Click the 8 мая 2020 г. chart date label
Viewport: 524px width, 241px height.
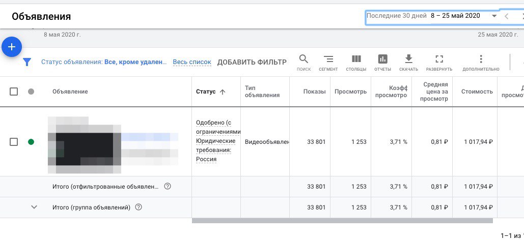pyautogui.click(x=62, y=35)
